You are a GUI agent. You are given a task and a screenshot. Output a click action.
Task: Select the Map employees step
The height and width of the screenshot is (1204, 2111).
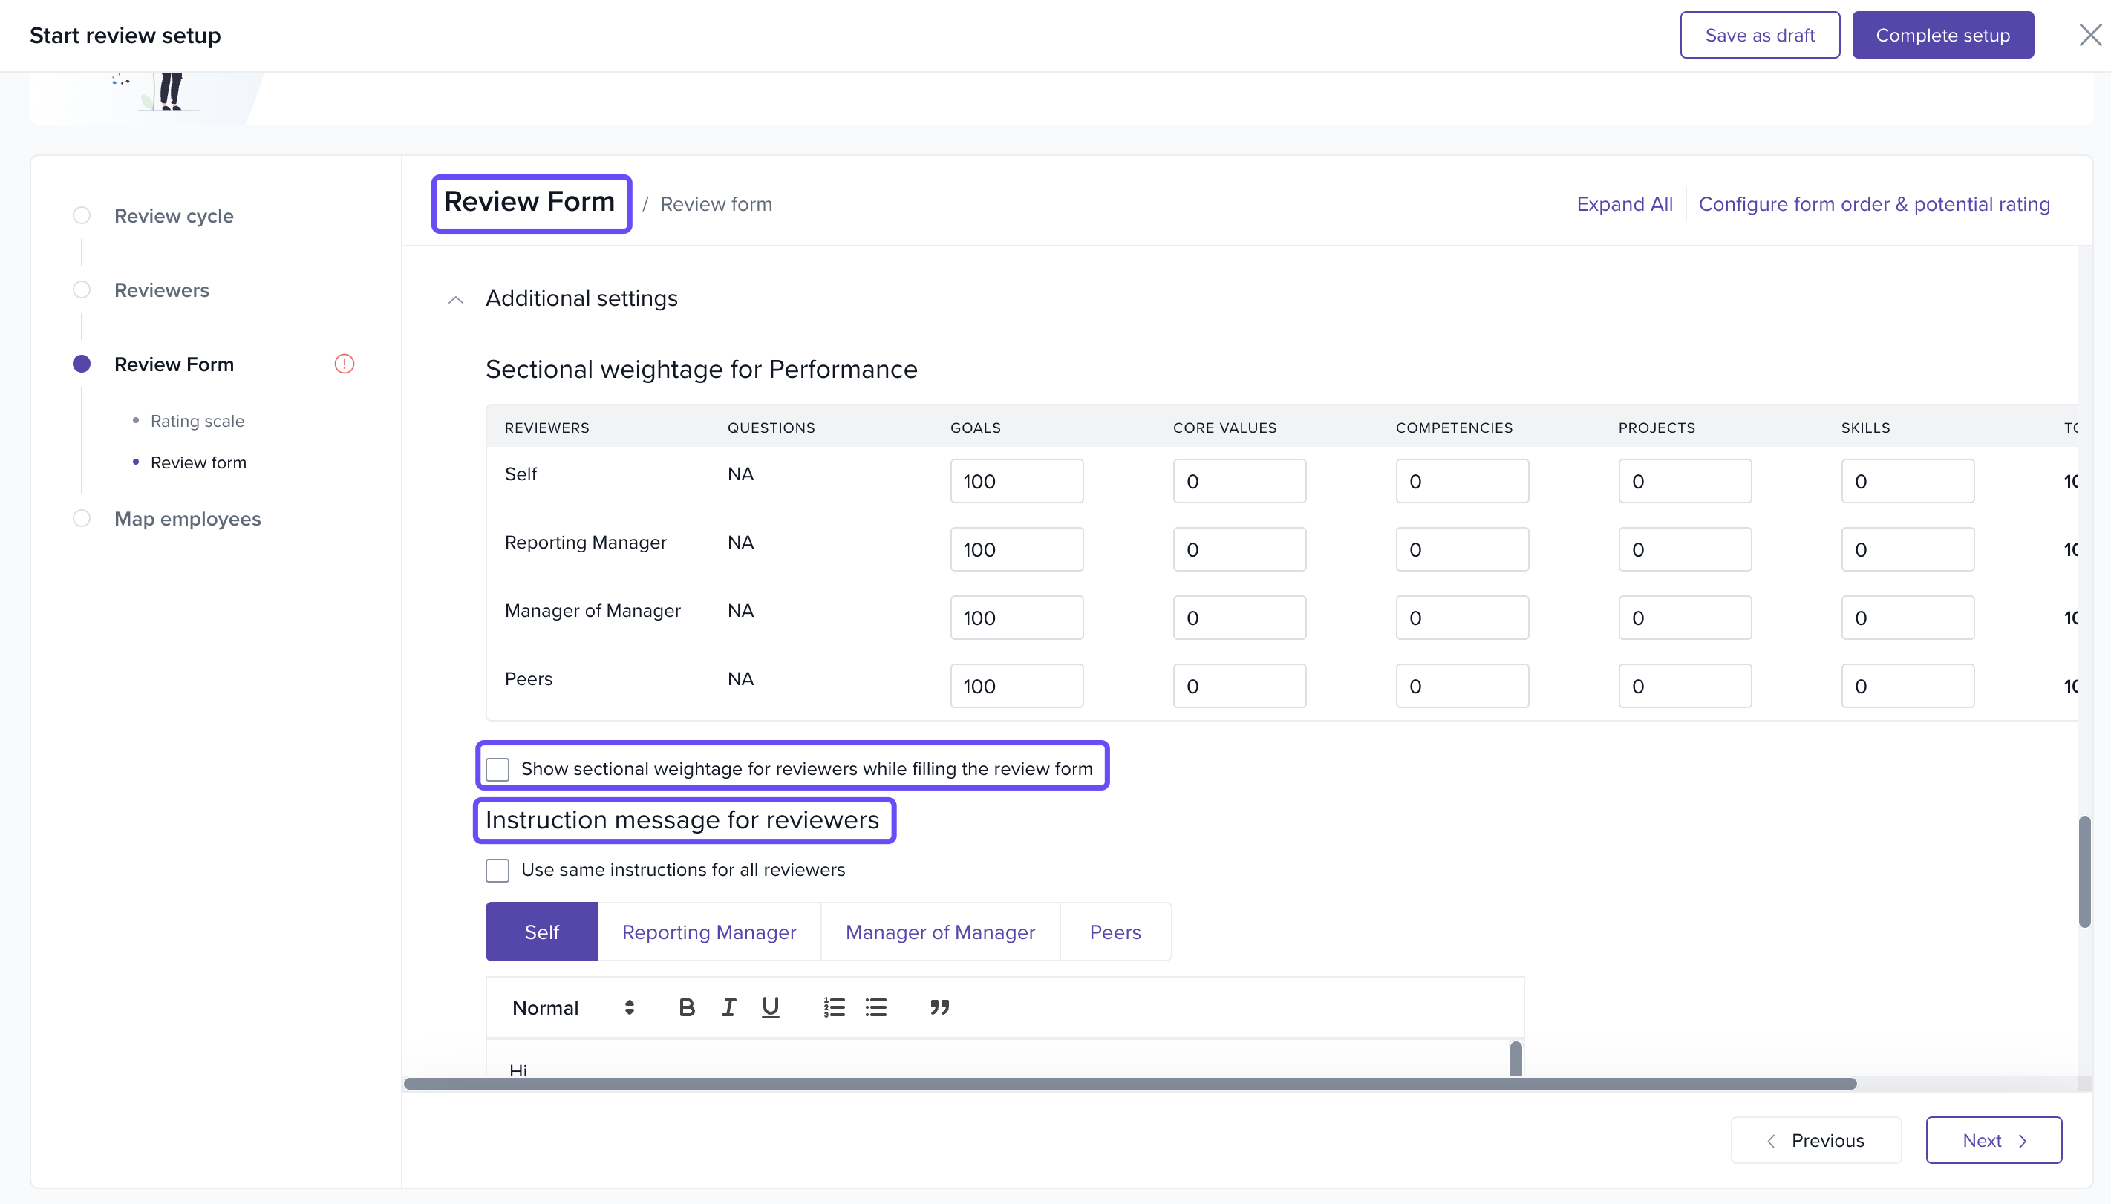point(187,518)
